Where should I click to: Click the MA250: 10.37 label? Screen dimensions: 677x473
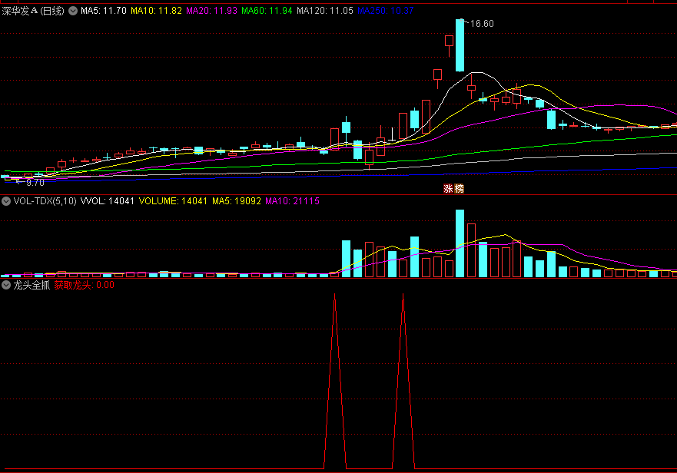(x=386, y=11)
